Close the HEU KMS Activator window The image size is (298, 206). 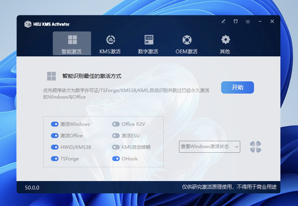tap(272, 21)
